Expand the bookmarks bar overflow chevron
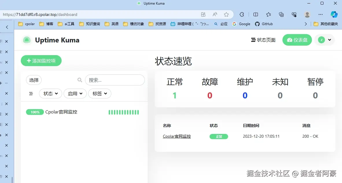This screenshot has height=183, width=342. pyautogui.click(x=306, y=24)
